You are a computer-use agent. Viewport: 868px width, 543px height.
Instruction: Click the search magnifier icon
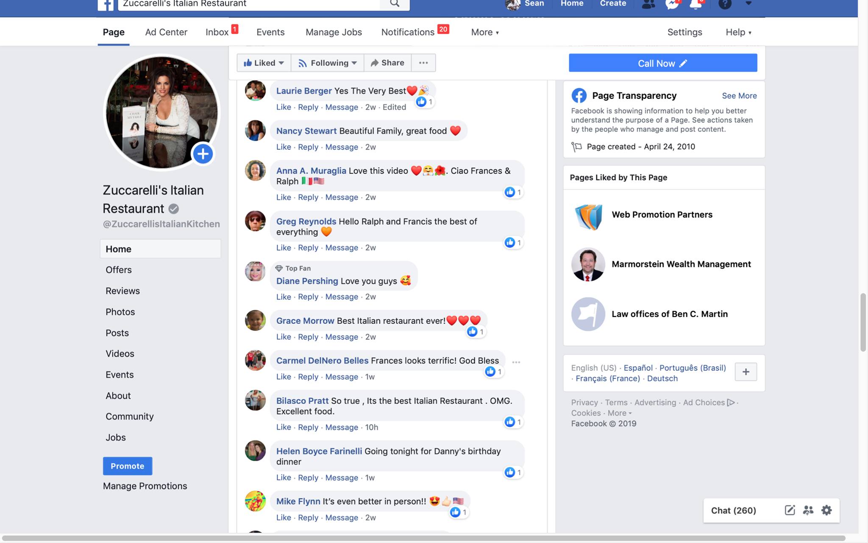tap(395, 4)
